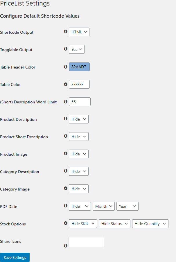
Task: Click the info icon next to Product Image
Action: pyautogui.click(x=66, y=153)
